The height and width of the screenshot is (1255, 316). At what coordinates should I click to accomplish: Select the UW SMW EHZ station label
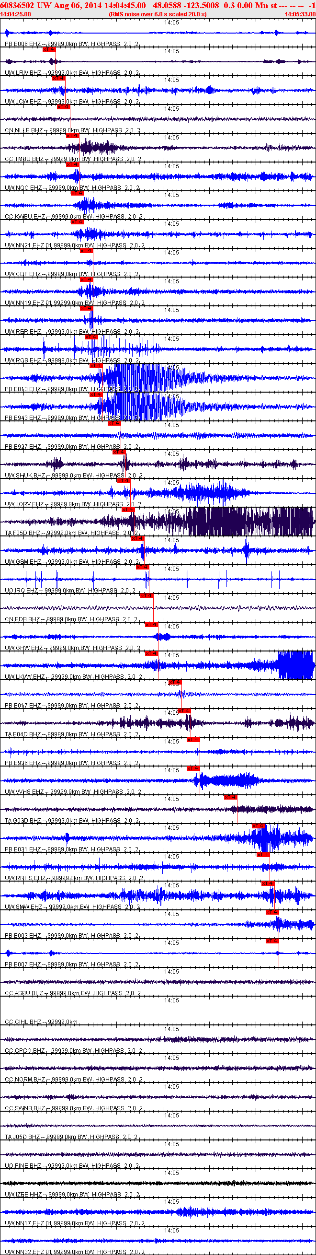[72, 906]
